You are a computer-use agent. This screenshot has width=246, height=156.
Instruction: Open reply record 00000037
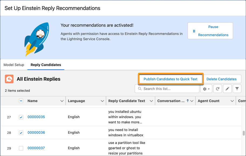click(36, 148)
